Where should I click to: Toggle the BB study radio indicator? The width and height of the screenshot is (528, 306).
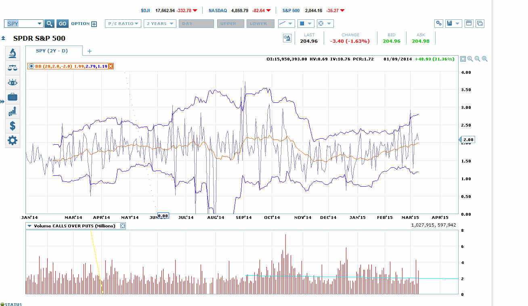[31, 66]
